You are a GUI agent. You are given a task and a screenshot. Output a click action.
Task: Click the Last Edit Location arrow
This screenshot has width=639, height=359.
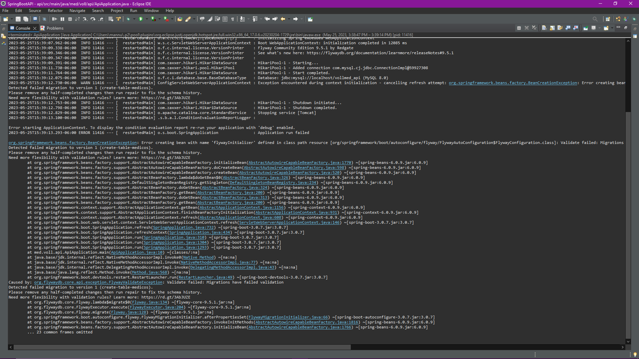[x=267, y=19]
